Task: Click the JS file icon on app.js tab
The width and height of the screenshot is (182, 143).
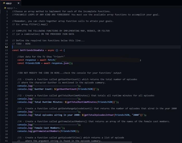Action: [4, 3]
